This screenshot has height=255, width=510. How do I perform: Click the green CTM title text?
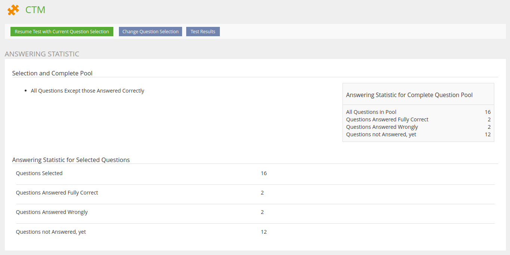[x=35, y=10]
